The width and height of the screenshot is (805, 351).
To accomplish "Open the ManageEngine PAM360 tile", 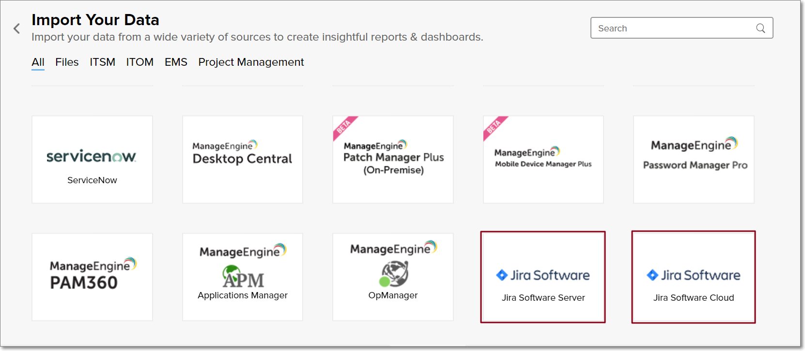I will pyautogui.click(x=92, y=277).
